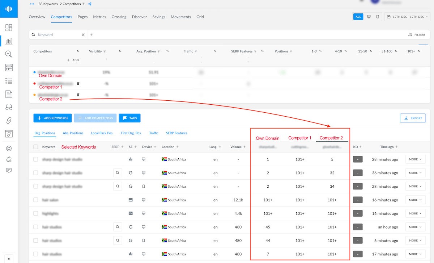Filter devices to desktop monitor only
434x263 pixels.
click(x=369, y=17)
